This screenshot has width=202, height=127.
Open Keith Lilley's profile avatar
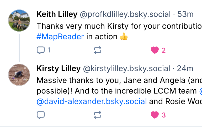pyautogui.click(x=19, y=21)
